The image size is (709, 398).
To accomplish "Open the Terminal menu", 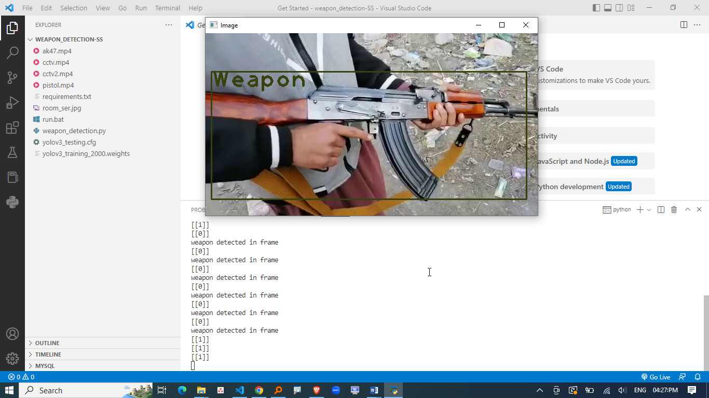I will (167, 8).
